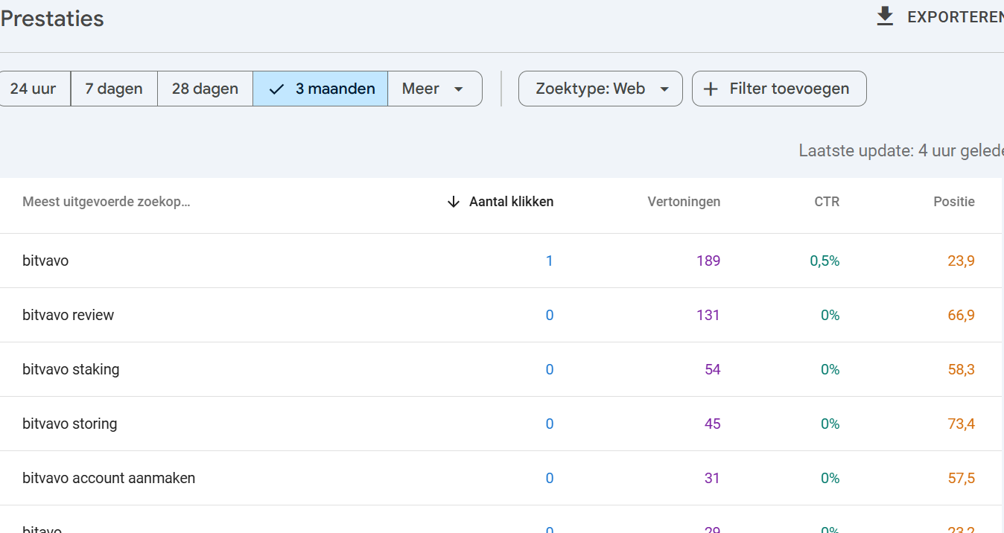Sort by CTR column header
Screen dimensions: 1004x533
coord(827,202)
